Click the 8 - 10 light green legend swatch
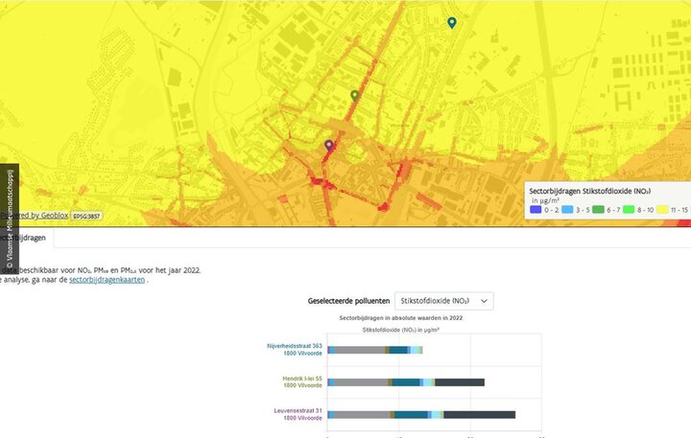 (630, 208)
